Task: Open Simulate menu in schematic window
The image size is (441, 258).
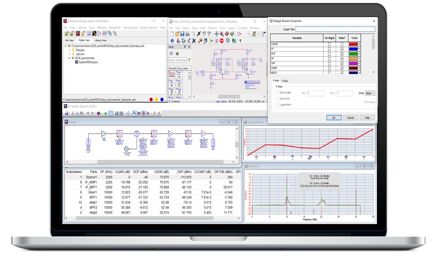Action: point(243,28)
